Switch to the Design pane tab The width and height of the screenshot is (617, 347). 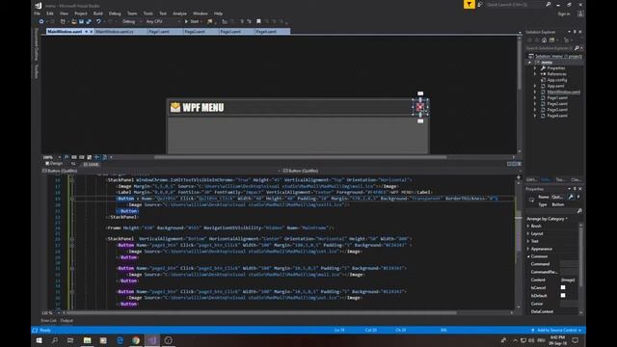(54, 163)
